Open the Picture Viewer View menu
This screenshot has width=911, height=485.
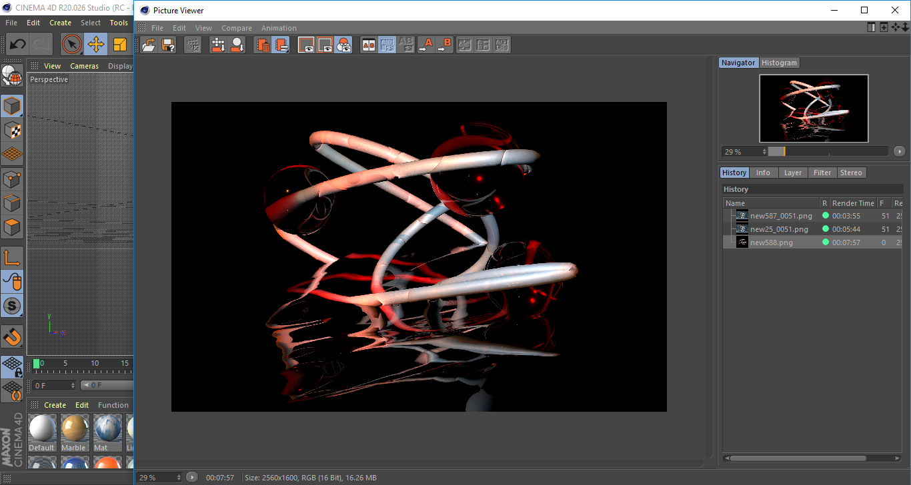(x=204, y=28)
